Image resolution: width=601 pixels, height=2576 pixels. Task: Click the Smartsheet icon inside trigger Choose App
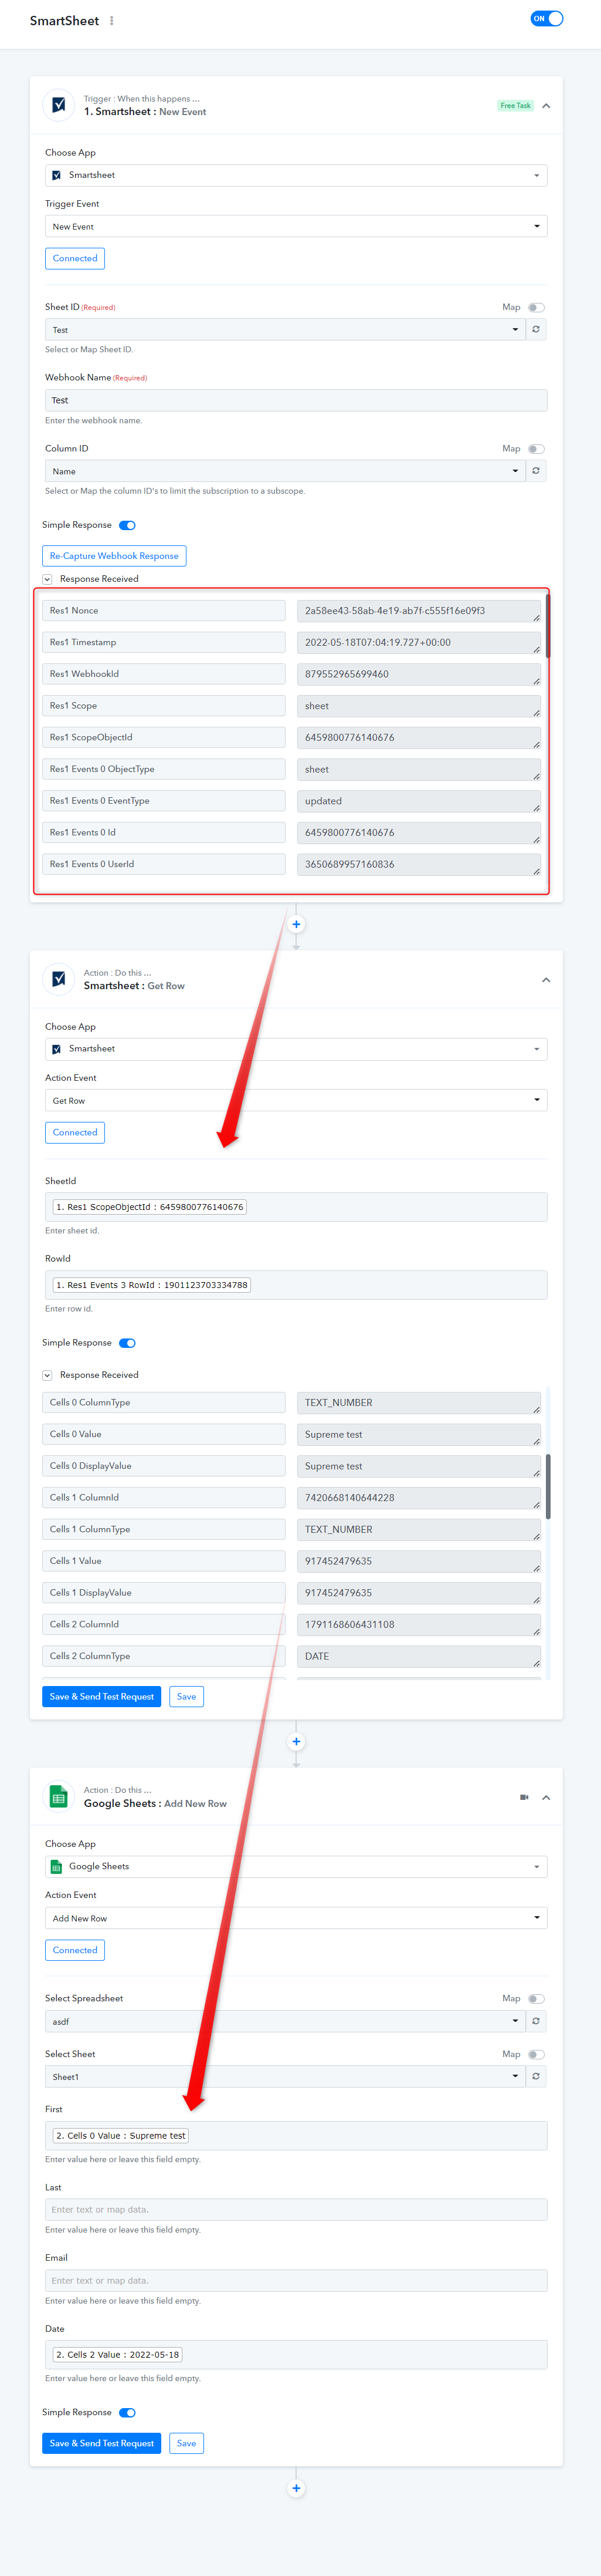(57, 176)
